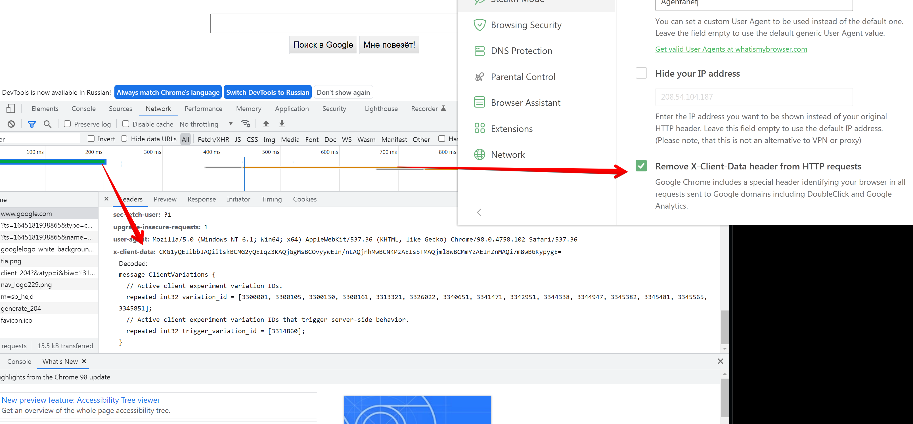Open Browsing Security section

[526, 25]
